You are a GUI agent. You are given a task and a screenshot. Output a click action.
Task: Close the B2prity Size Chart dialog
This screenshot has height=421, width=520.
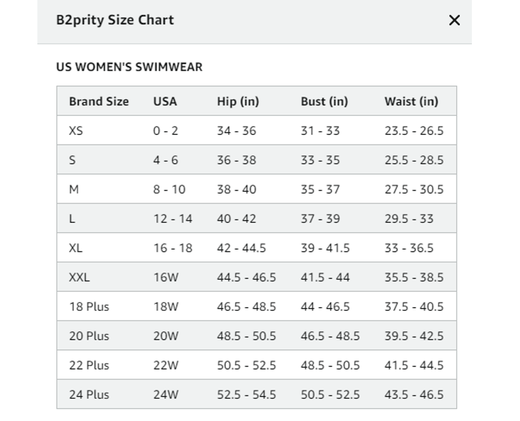pos(454,20)
